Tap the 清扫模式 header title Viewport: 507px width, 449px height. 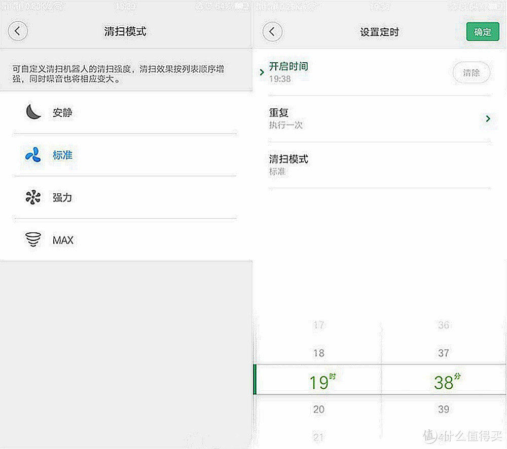tap(125, 31)
